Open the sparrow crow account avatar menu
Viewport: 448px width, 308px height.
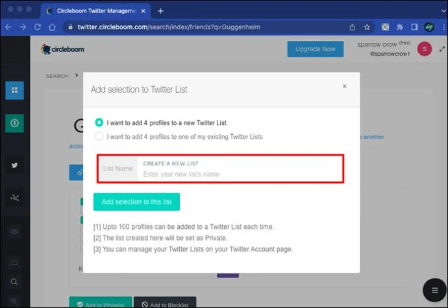424,49
